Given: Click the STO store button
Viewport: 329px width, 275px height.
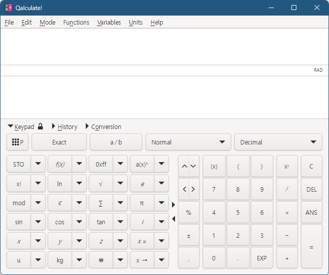Looking at the screenshot, I should [19, 164].
